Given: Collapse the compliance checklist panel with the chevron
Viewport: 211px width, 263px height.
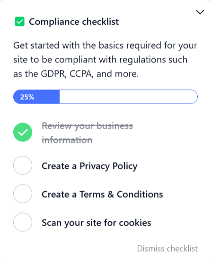Looking at the screenshot, I should pyautogui.click(x=200, y=12).
